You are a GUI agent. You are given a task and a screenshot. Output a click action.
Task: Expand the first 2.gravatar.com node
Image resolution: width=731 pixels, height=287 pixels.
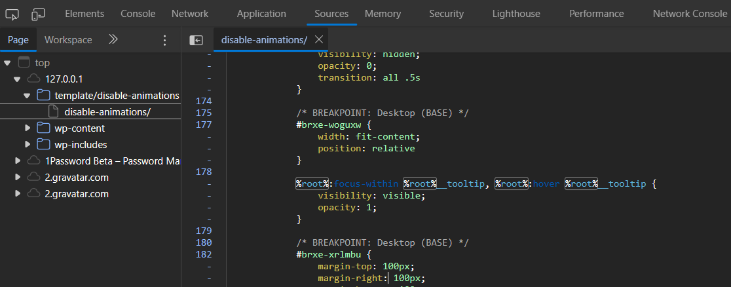point(18,178)
